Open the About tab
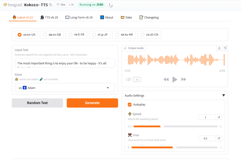The height and width of the screenshot is (160, 241). (x=107, y=17)
